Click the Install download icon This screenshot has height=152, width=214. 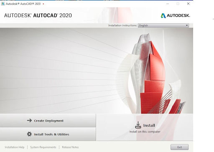[x=138, y=125]
